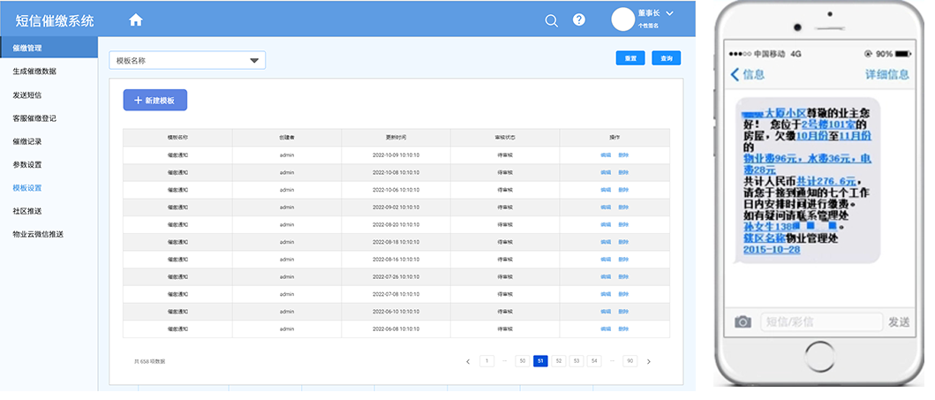Expand the 模板名称 dropdown

[x=254, y=61]
